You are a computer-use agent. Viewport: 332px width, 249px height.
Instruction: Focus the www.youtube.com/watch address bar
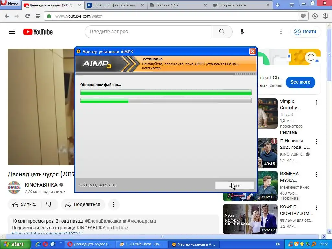(x=175, y=16)
